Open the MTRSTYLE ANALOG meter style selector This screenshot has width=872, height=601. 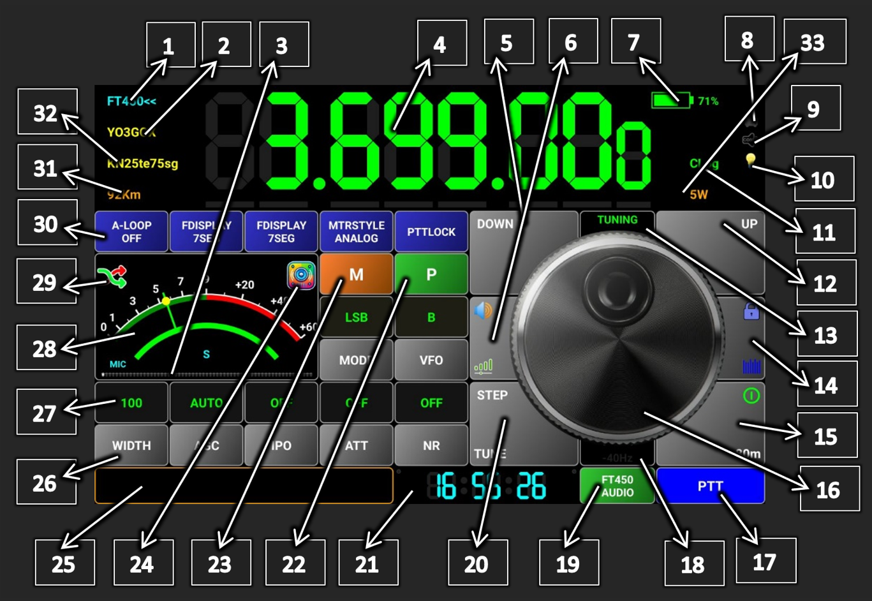click(x=357, y=232)
